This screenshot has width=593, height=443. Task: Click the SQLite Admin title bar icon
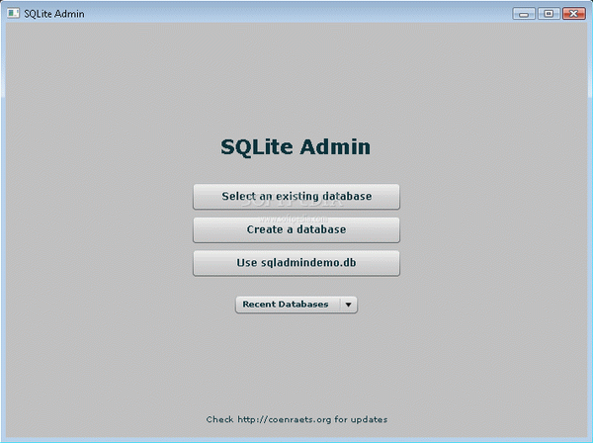13,14
